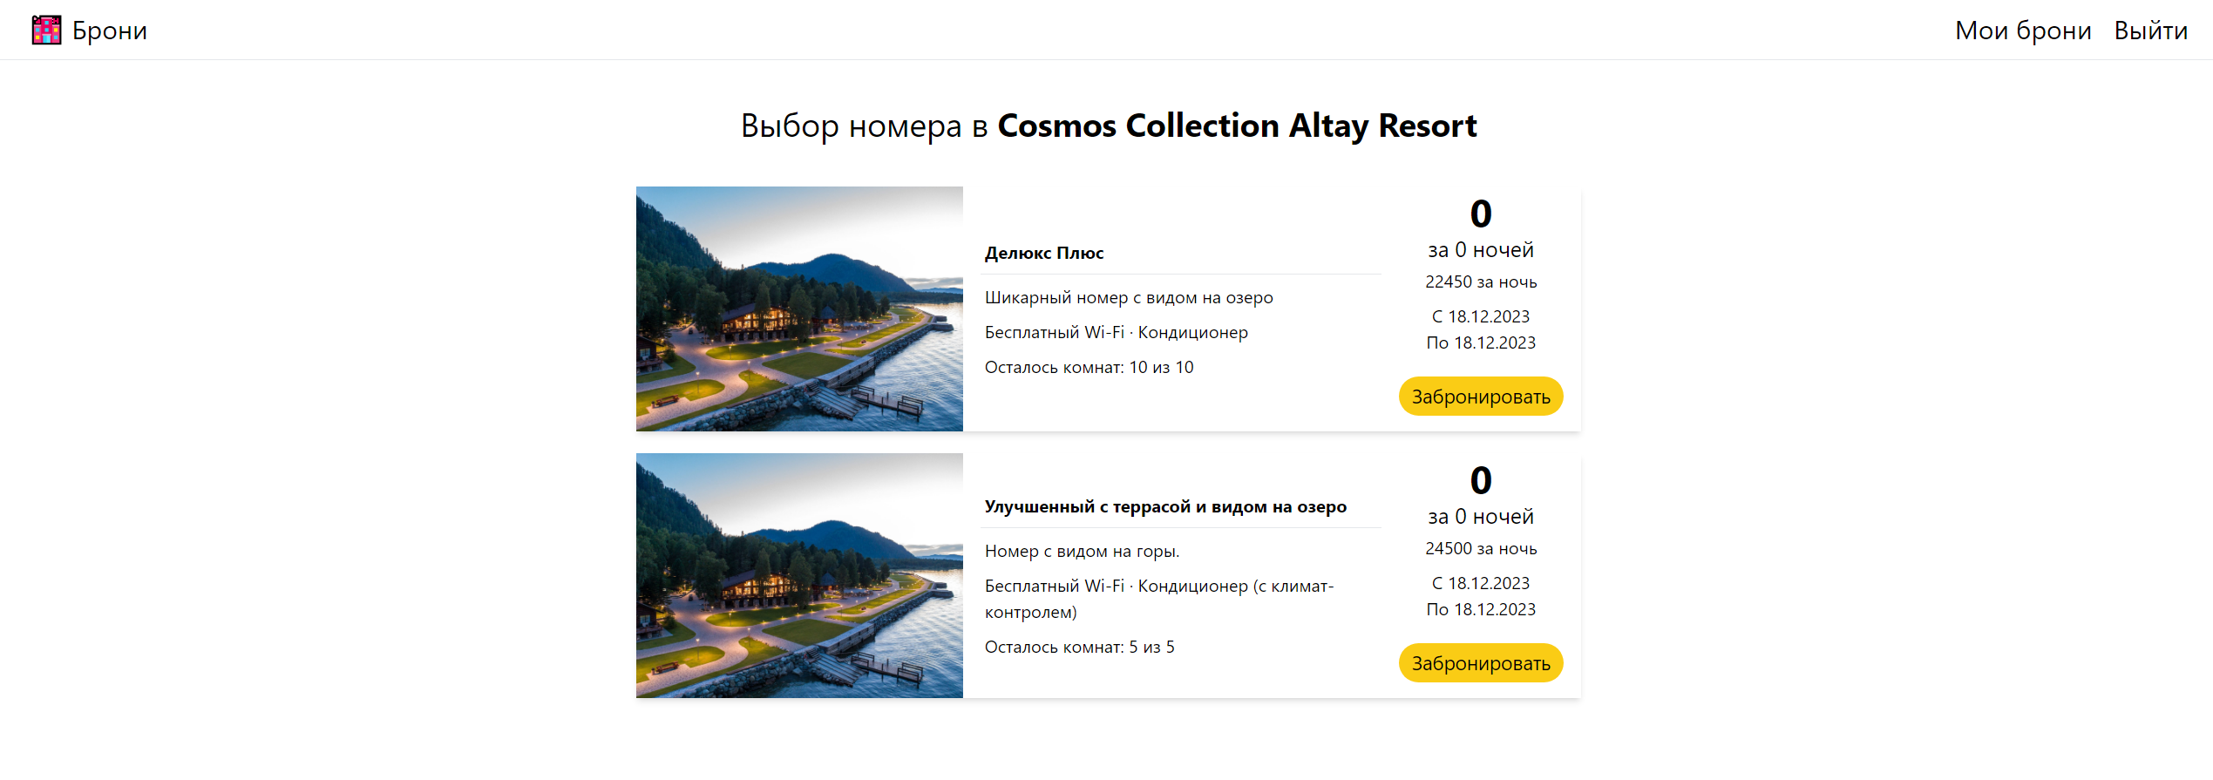Book the Делюкс Плюс room
2213x780 pixels.
tap(1480, 397)
